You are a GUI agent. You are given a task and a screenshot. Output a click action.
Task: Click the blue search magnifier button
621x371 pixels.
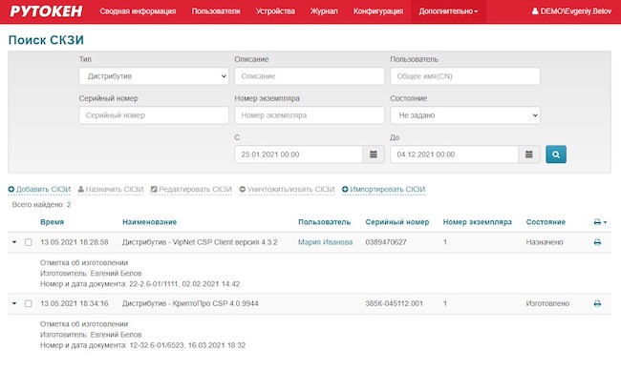coord(556,155)
